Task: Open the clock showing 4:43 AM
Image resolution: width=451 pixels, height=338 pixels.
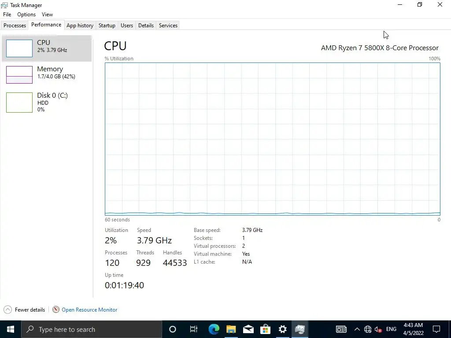Action: 413,329
